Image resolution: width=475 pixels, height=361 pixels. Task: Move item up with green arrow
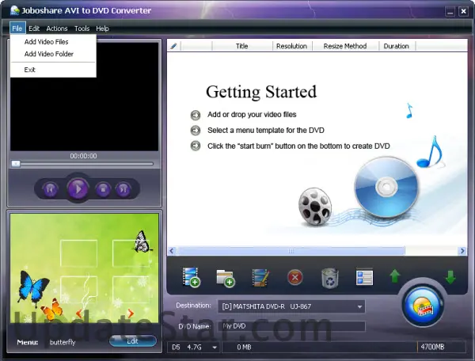point(395,276)
